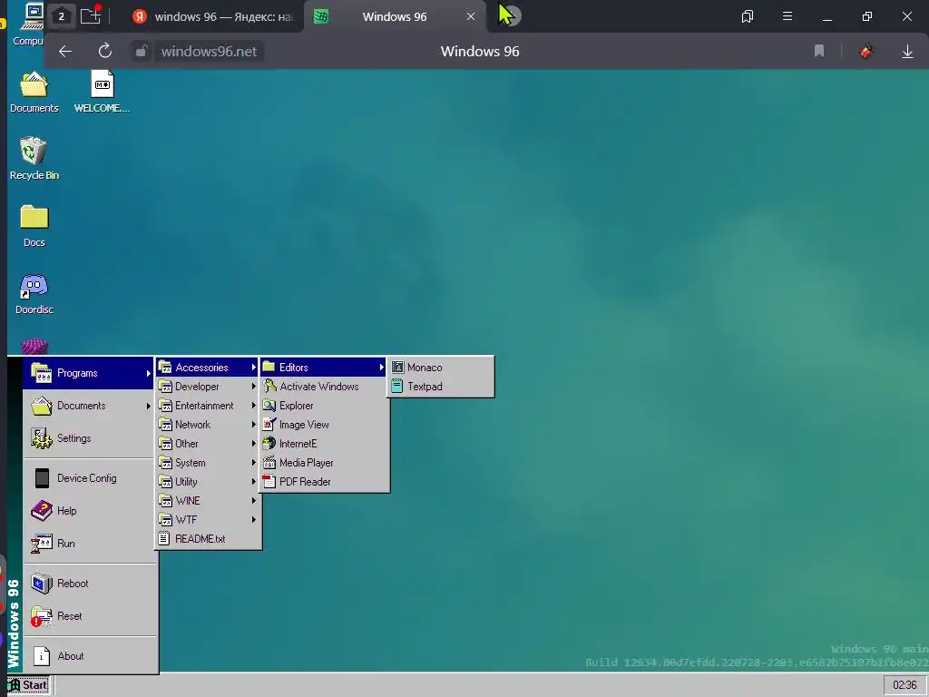Click the tab count button showing 2
The image size is (929, 697).
(61, 16)
